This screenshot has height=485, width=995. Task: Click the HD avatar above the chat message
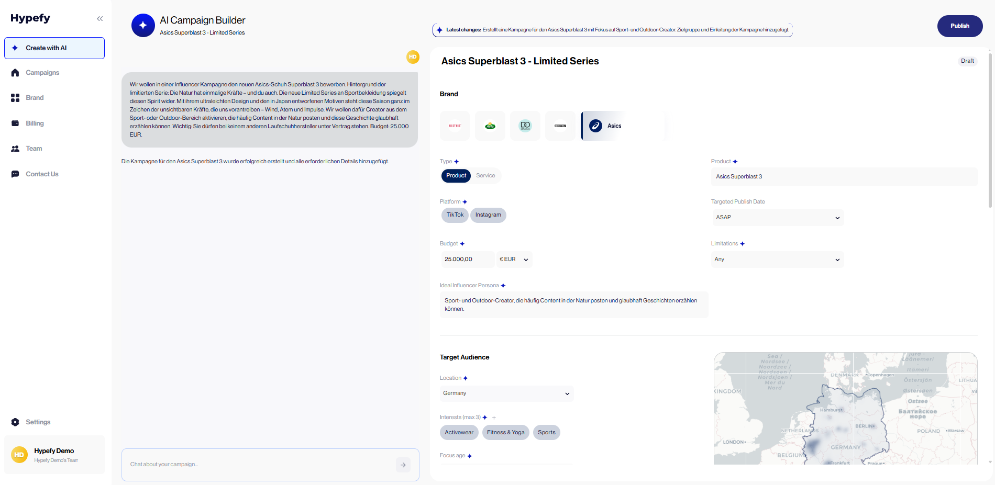coord(413,57)
